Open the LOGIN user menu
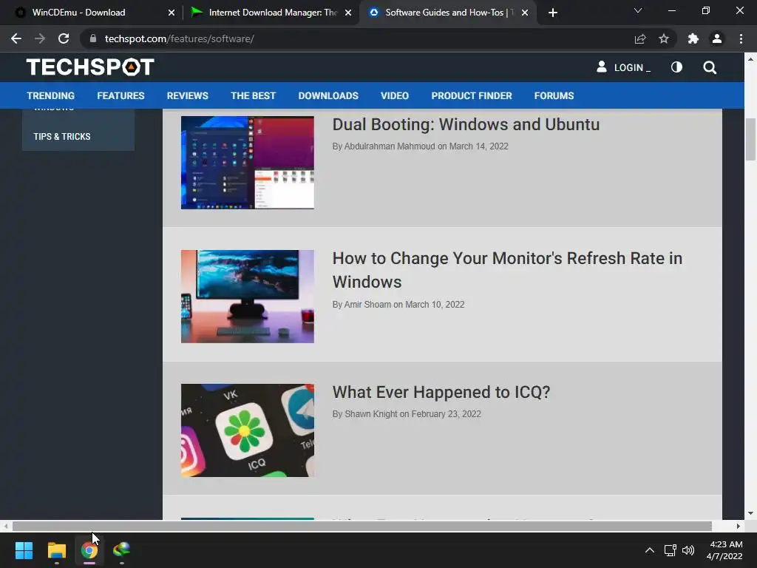Screen dimensions: 757x568 click(x=623, y=67)
